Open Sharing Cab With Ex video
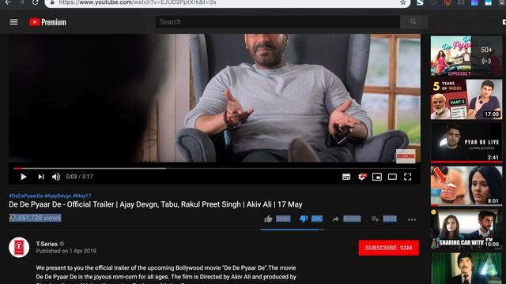The height and width of the screenshot is (284, 506). pos(466,229)
